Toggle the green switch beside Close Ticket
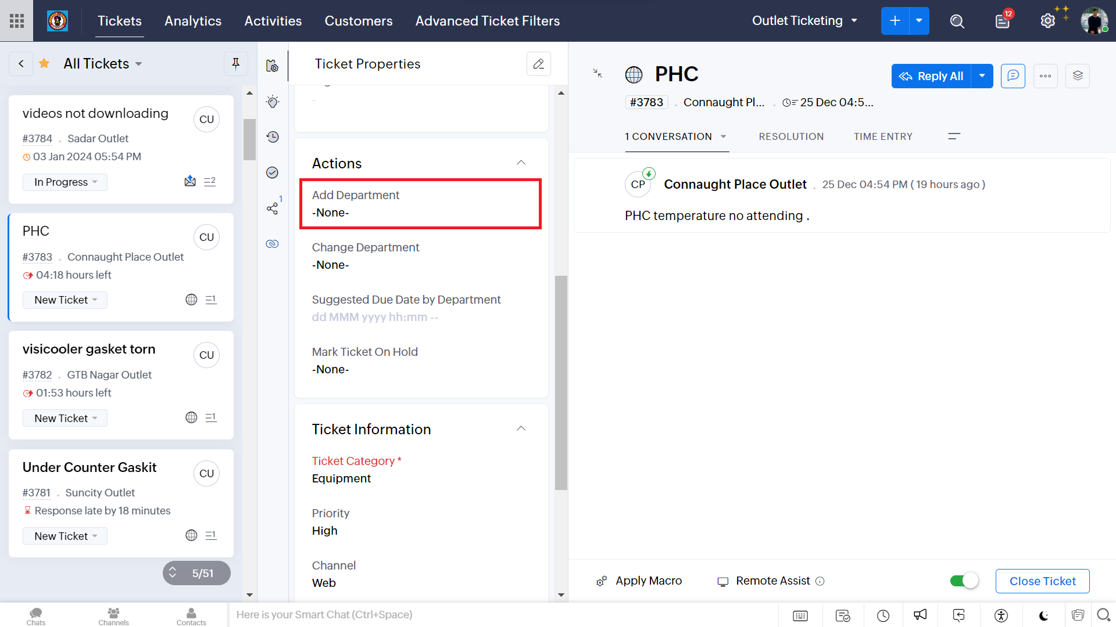 964,581
